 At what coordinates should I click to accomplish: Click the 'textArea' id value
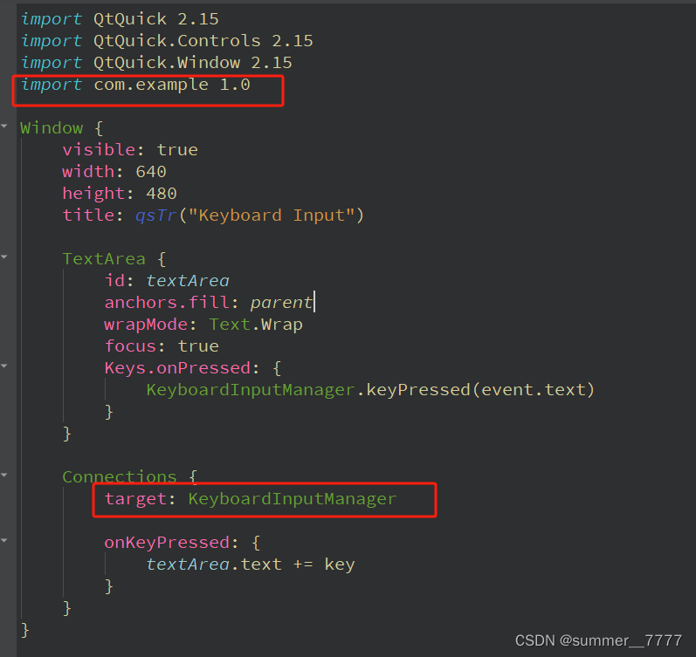(x=188, y=281)
